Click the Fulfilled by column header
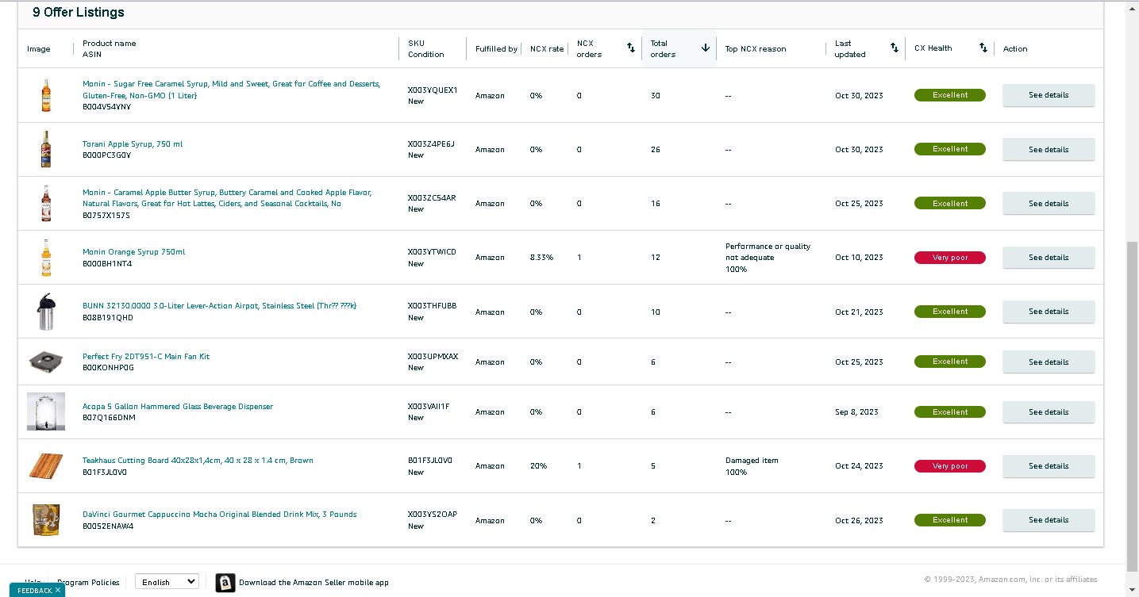The height and width of the screenshot is (597, 1139). click(496, 49)
